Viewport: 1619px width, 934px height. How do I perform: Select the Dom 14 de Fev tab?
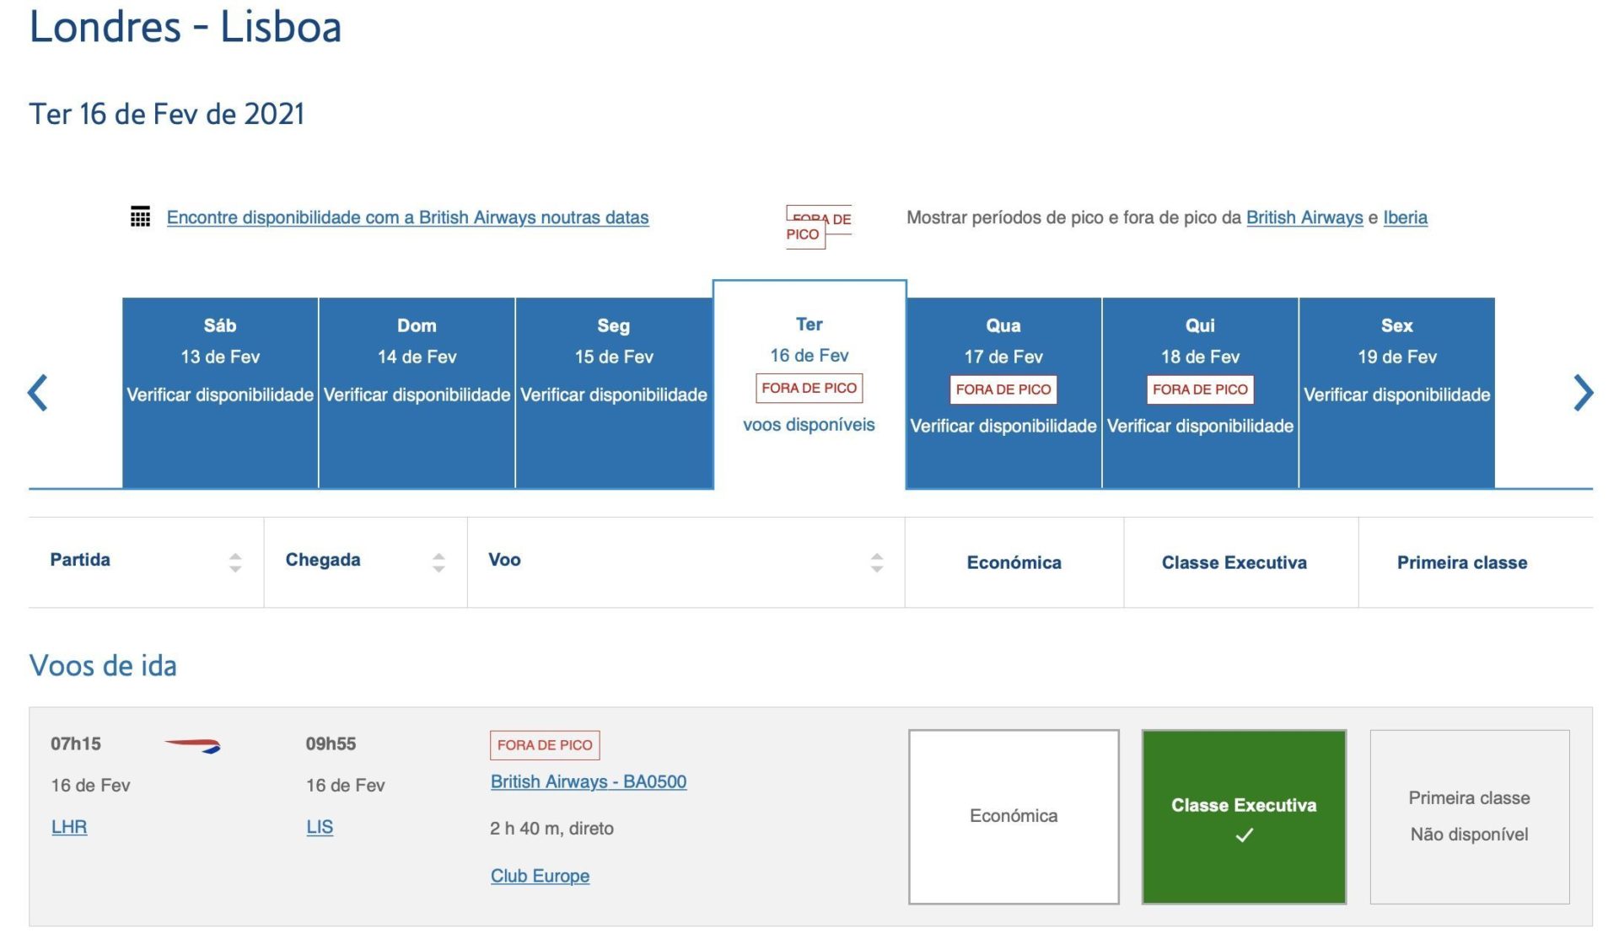[x=417, y=392]
